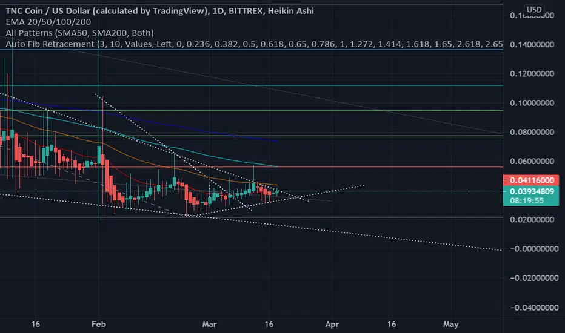Click the Apr label on time axis
The width and height of the screenshot is (565, 333).
coord(332,325)
